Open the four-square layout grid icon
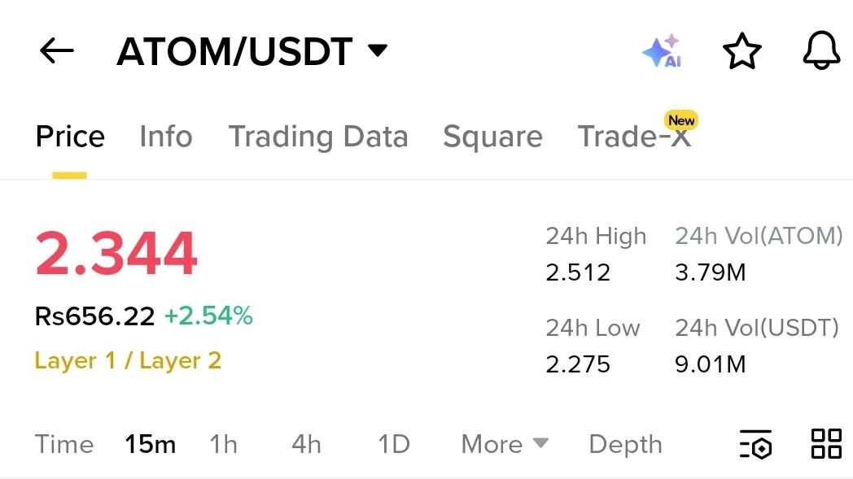Image resolution: width=853 pixels, height=479 pixels. coord(826,444)
